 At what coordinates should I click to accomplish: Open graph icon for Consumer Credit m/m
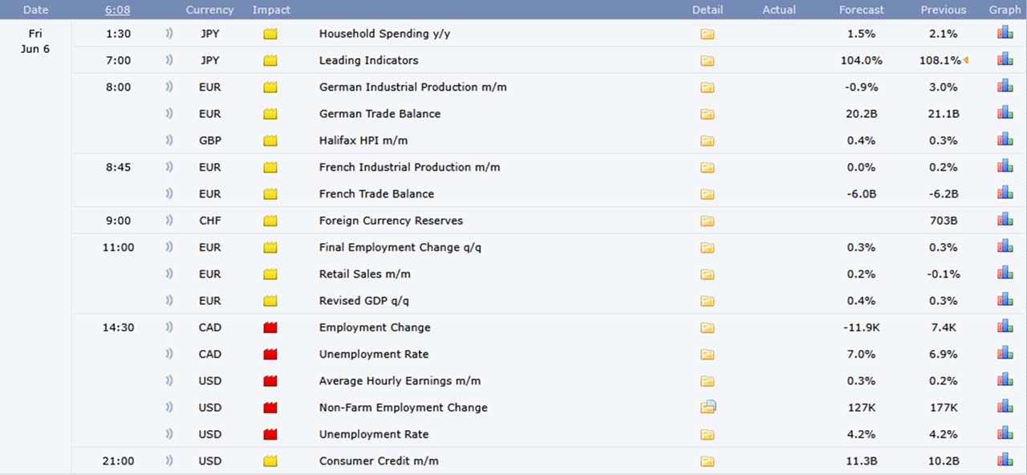tap(1005, 460)
